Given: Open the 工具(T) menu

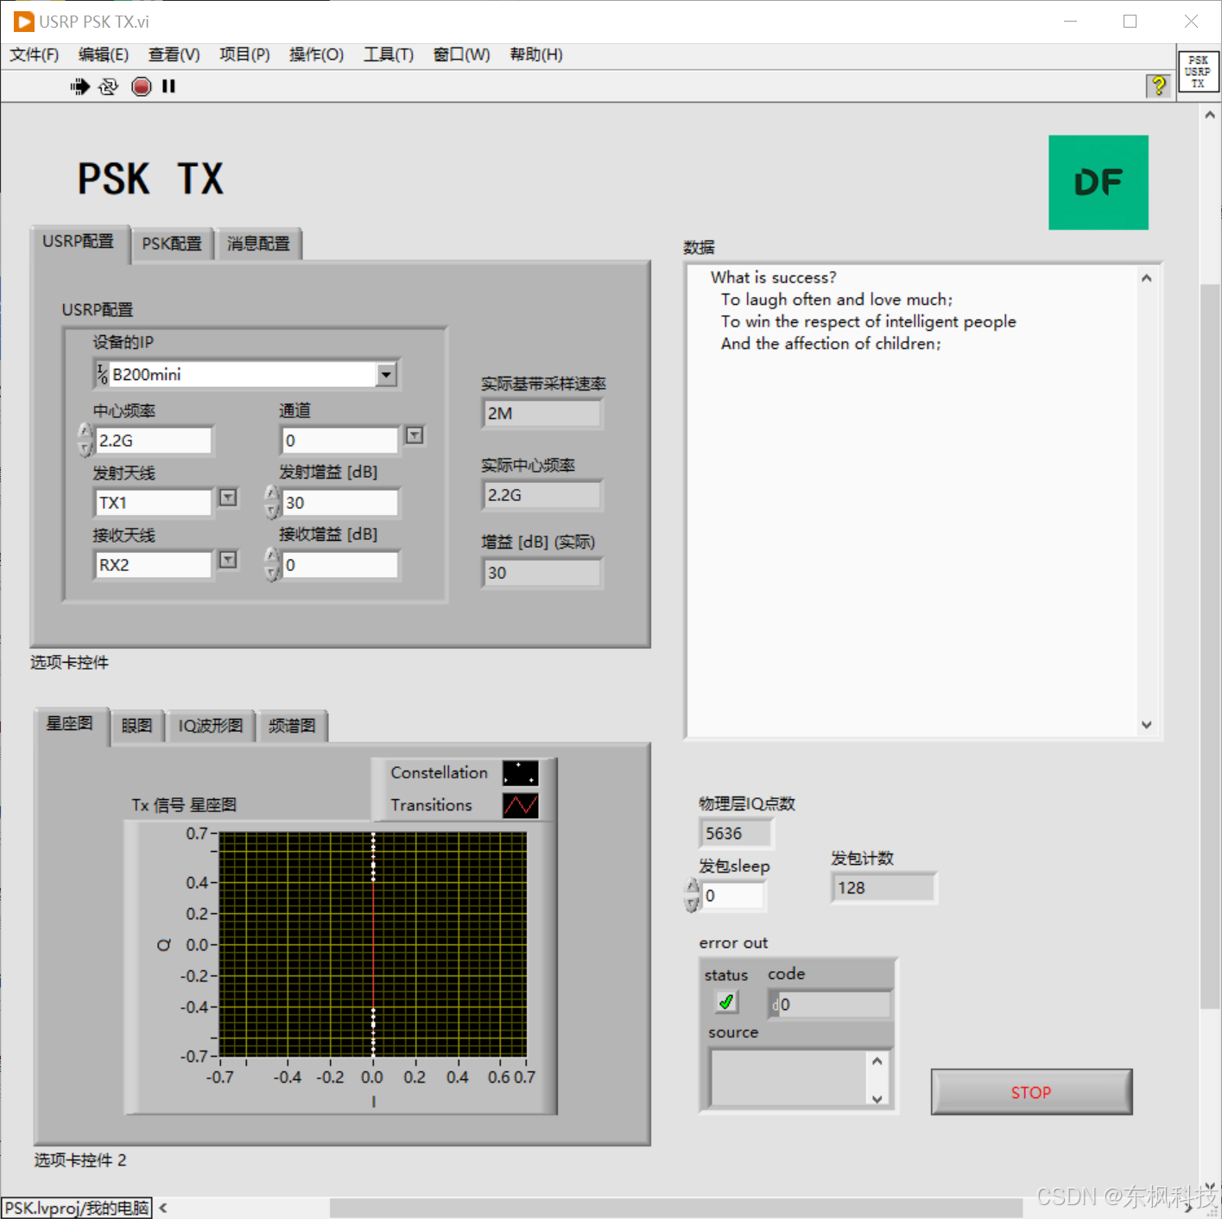Looking at the screenshot, I should (389, 55).
